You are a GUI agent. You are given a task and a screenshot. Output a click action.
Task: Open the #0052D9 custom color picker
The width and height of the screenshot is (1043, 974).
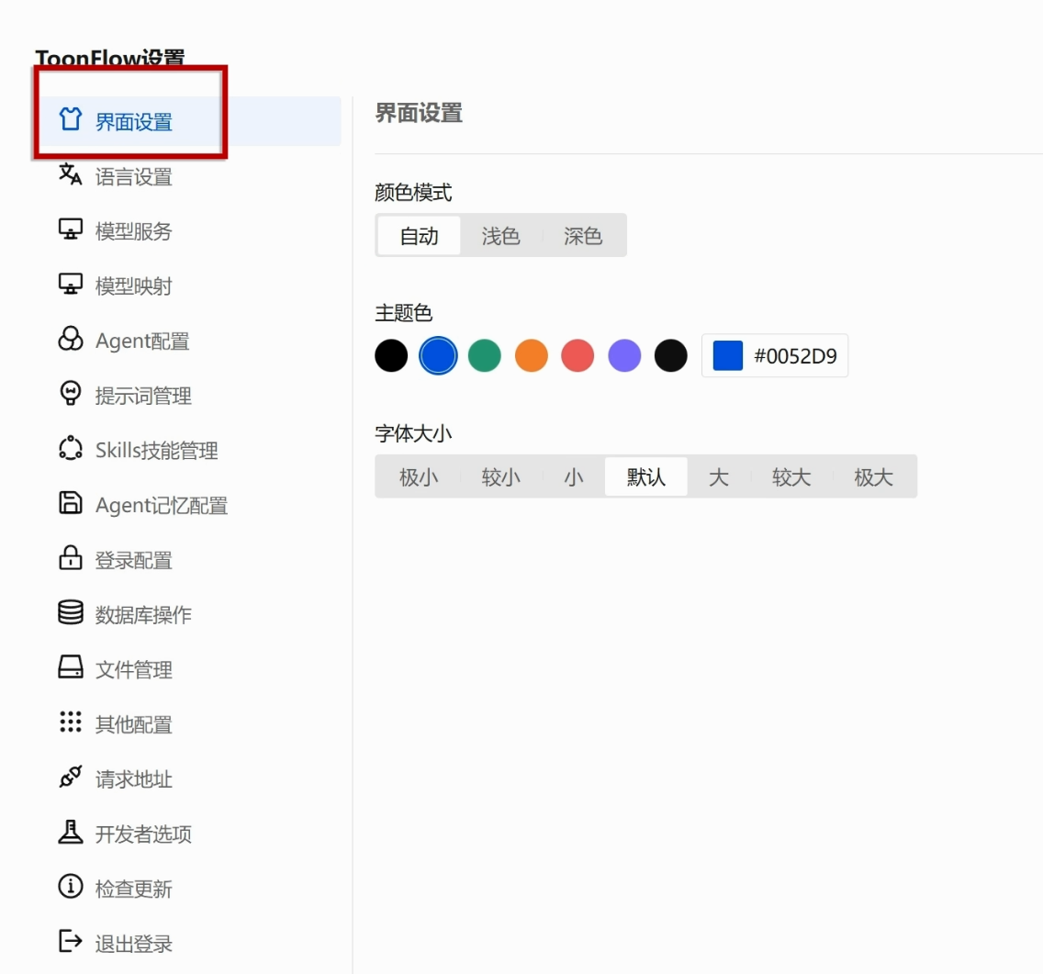pyautogui.click(x=775, y=356)
